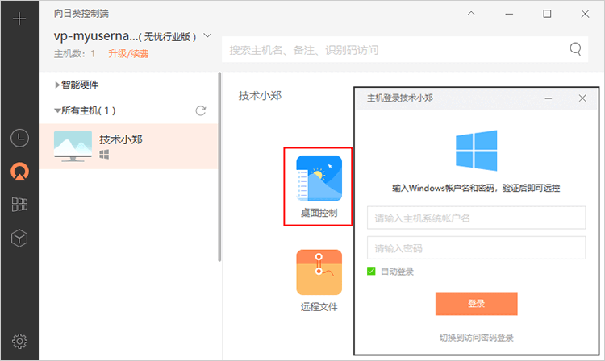Collapse the main window via the up chevron
The height and width of the screenshot is (361, 605).
point(471,14)
